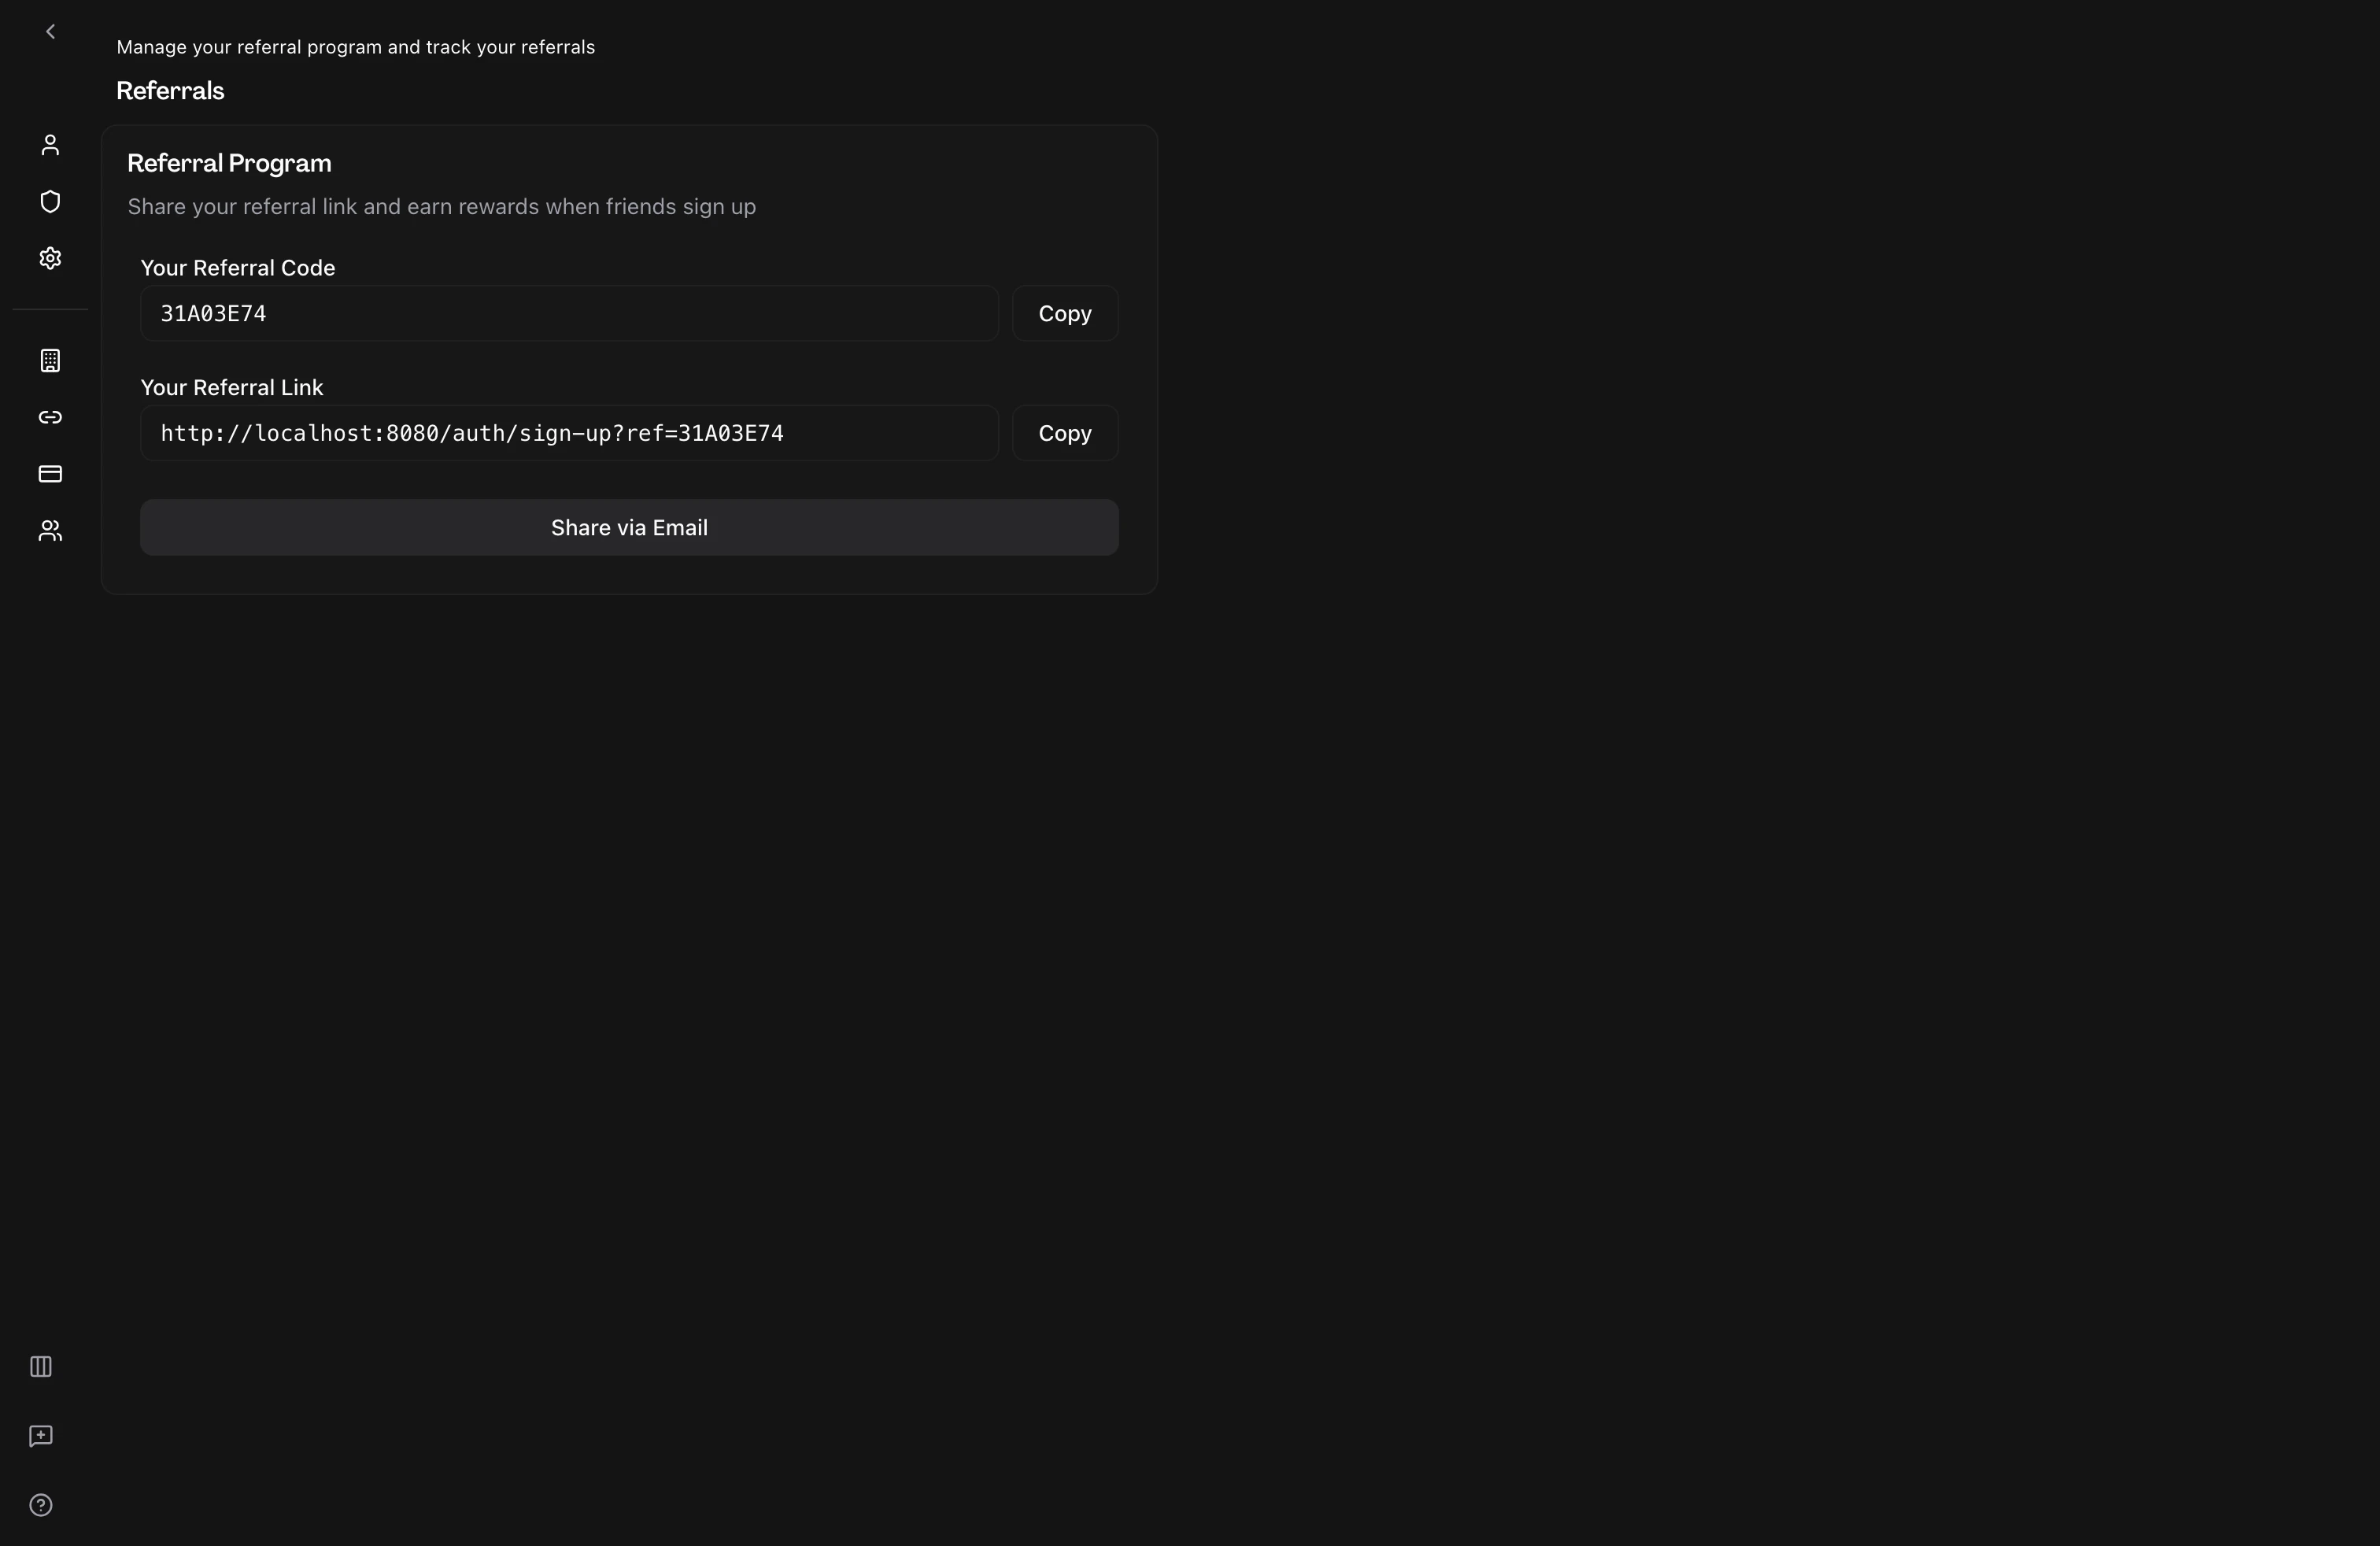Open the link connections icon
This screenshot has width=2380, height=1546.
coord(50,417)
